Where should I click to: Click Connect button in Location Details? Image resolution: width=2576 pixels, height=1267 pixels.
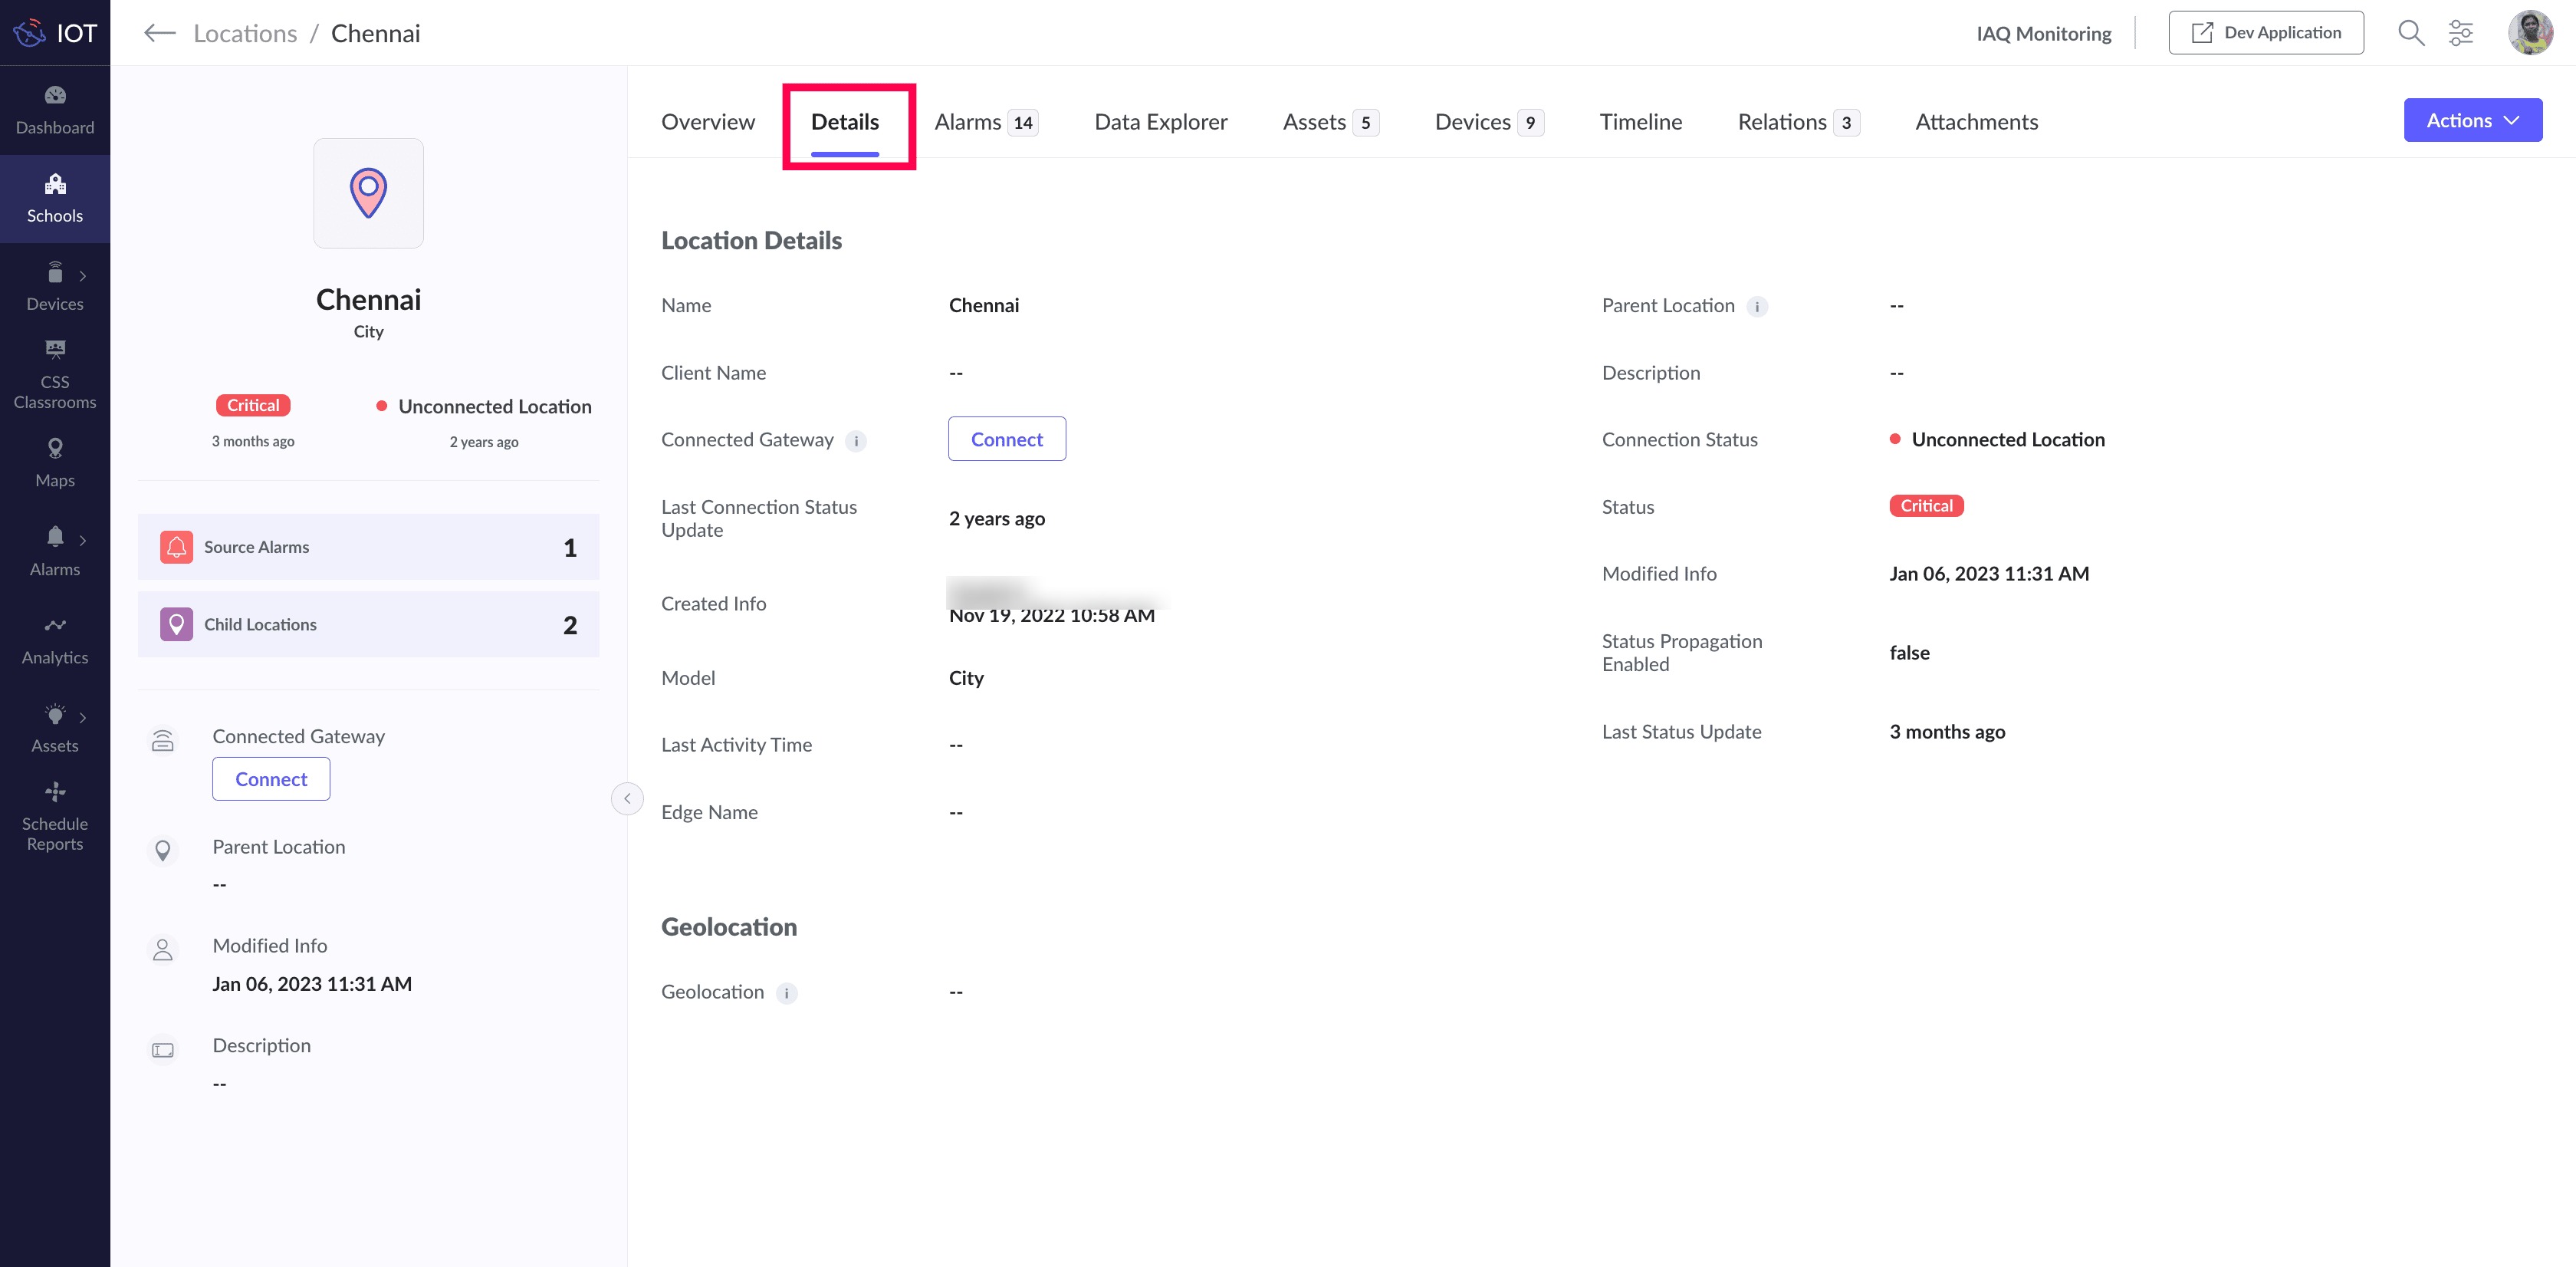pos(1006,439)
